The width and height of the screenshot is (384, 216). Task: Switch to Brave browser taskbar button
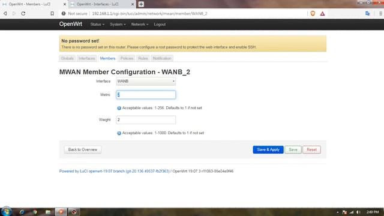pos(61,212)
